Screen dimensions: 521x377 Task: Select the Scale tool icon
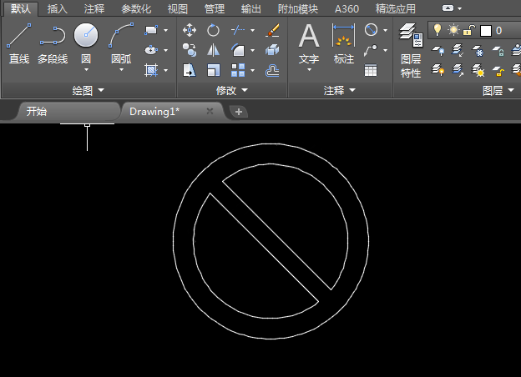click(213, 70)
